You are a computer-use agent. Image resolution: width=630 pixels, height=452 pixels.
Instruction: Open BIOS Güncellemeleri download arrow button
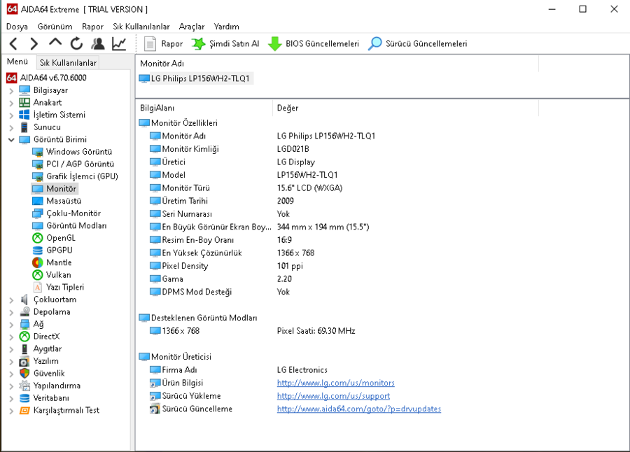314,43
